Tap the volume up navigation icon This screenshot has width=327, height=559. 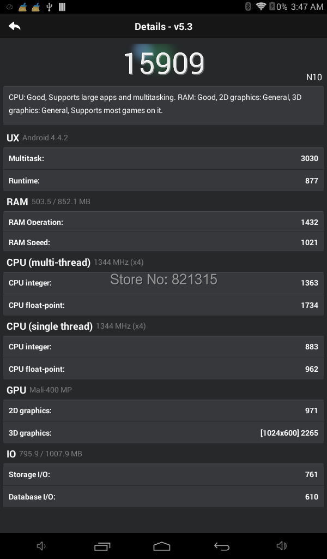(x=282, y=546)
